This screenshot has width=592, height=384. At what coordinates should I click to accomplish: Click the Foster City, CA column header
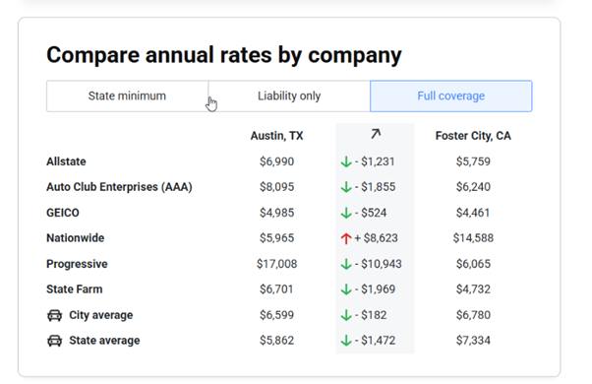[x=473, y=136]
